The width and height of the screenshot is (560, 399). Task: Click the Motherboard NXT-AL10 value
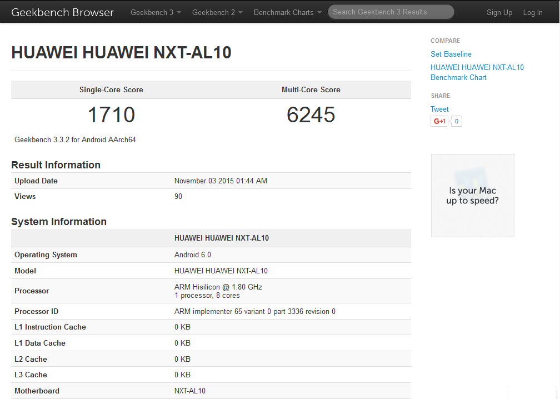click(x=190, y=391)
